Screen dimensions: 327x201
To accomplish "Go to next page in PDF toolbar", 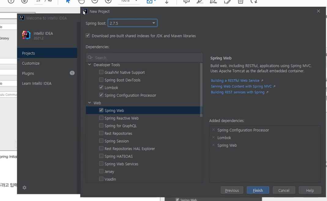I will pos(24,1).
